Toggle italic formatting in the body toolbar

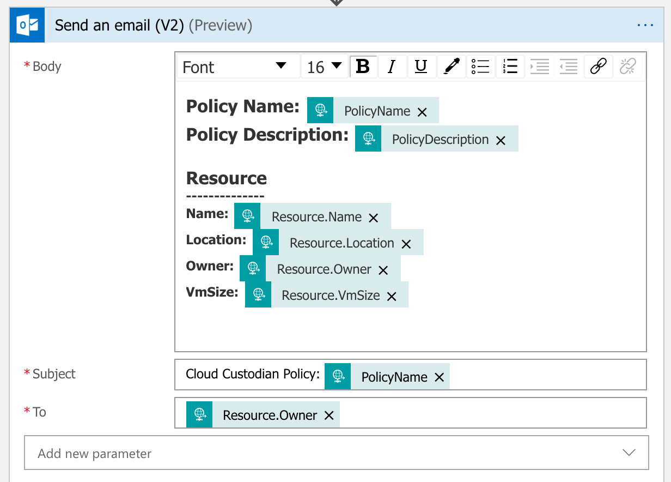[391, 67]
